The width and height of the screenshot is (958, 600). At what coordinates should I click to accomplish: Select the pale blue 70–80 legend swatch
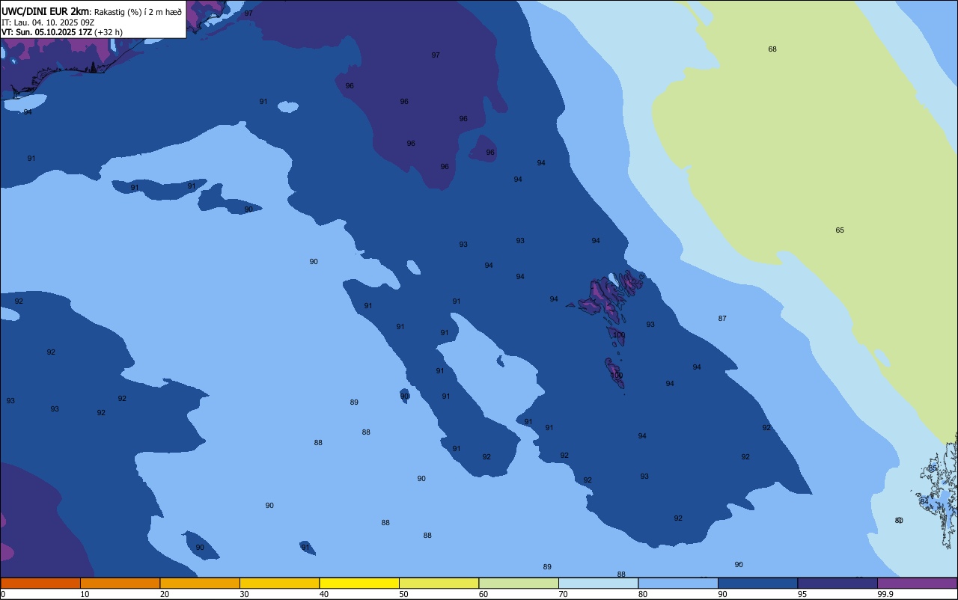(598, 583)
